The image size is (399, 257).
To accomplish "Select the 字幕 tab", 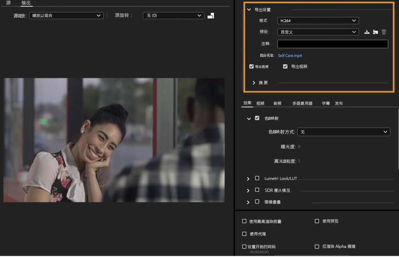I will coord(326,103).
